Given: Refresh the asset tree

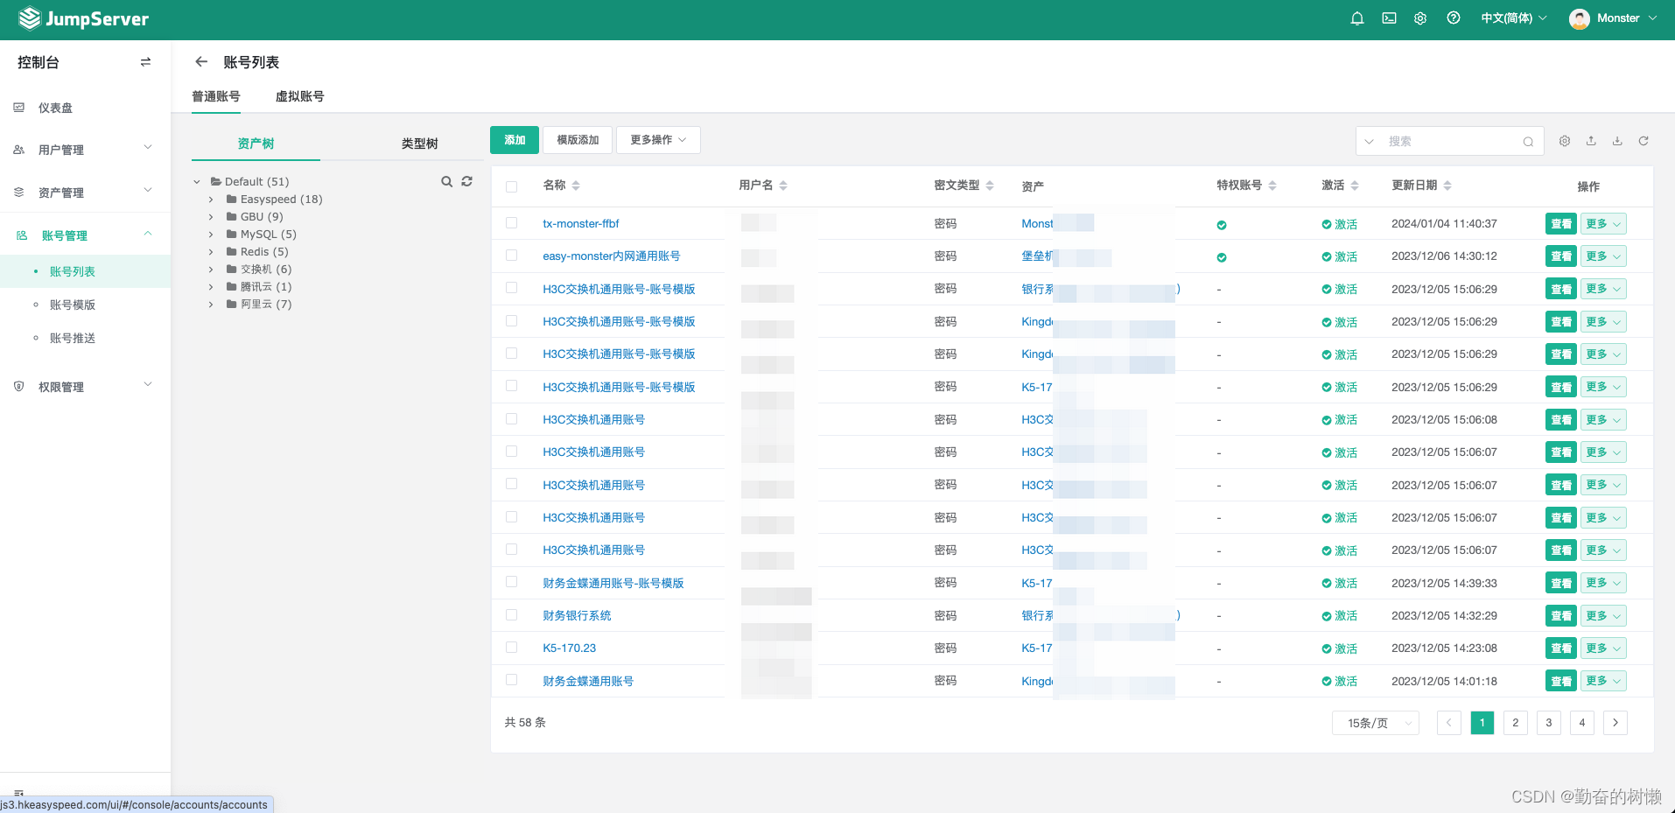Looking at the screenshot, I should (x=466, y=181).
